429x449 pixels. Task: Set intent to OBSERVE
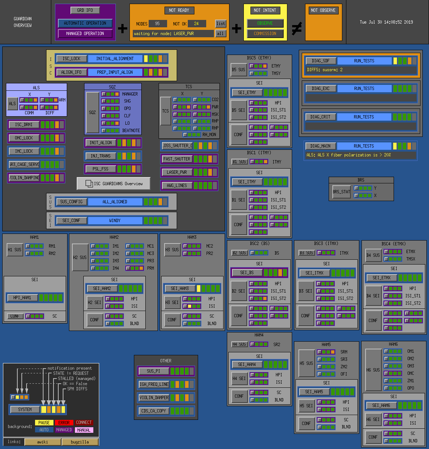coord(265,23)
